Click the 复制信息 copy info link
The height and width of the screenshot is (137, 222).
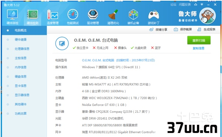point(198,48)
